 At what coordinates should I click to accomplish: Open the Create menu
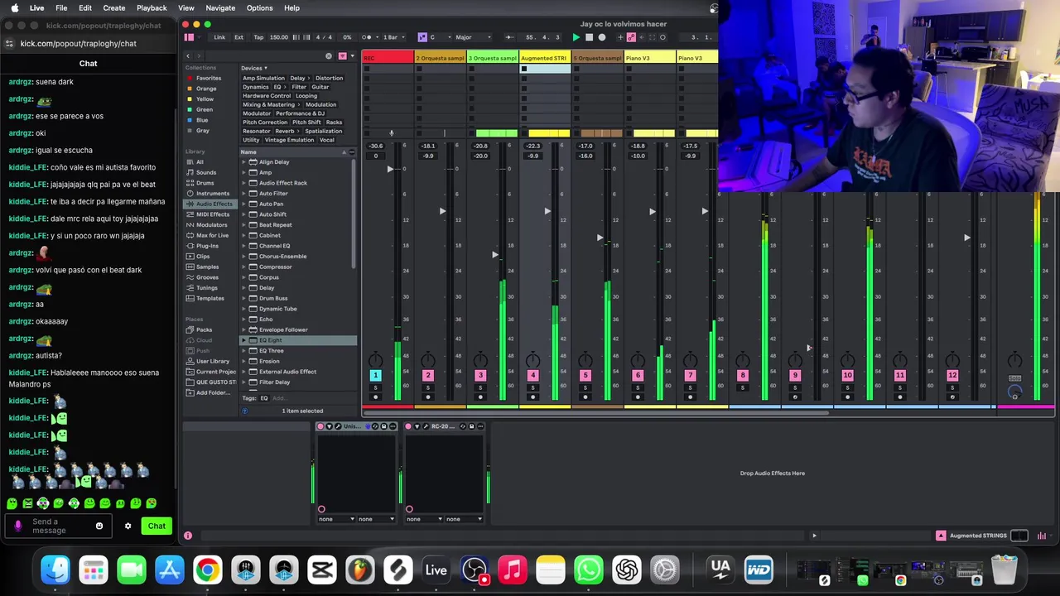[114, 7]
